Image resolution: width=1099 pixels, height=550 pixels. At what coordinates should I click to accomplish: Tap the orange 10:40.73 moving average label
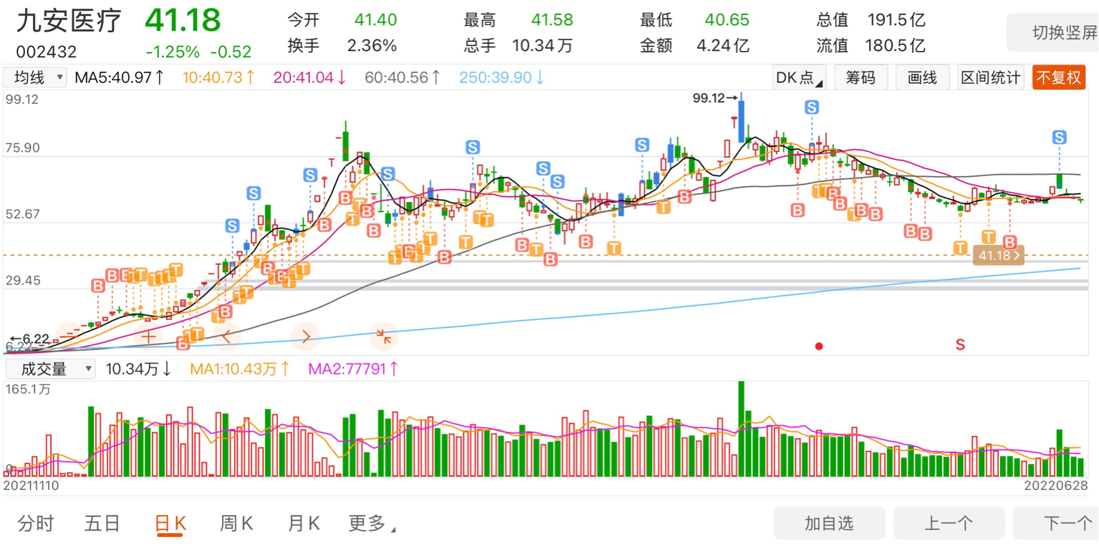tap(219, 77)
